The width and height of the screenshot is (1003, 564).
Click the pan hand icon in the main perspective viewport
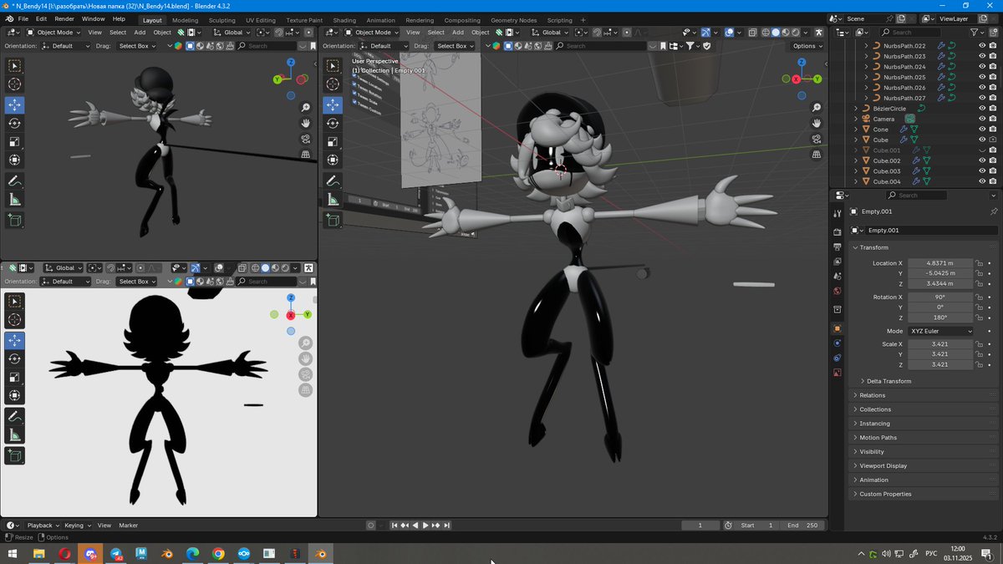(817, 124)
